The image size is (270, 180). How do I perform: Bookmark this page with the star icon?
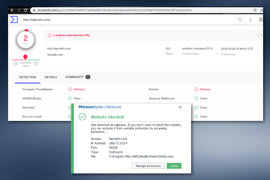coord(262,10)
